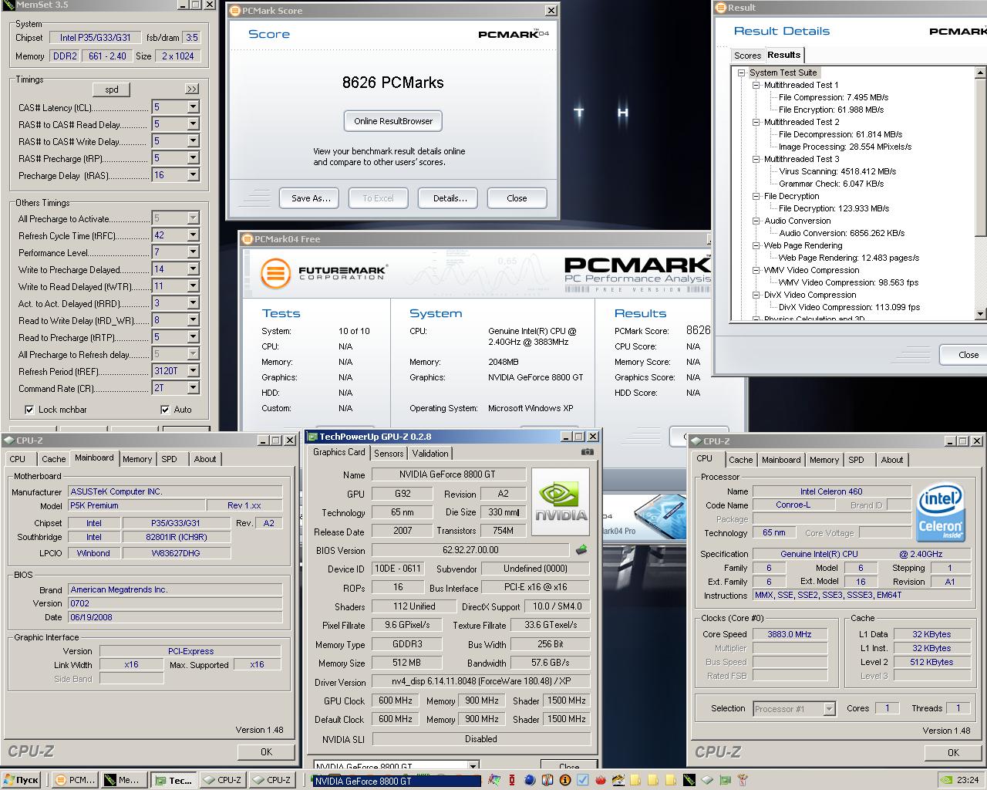Open the Precharge Delay (tRAS) dropdown
Image resolution: width=987 pixels, height=790 pixels.
[193, 175]
